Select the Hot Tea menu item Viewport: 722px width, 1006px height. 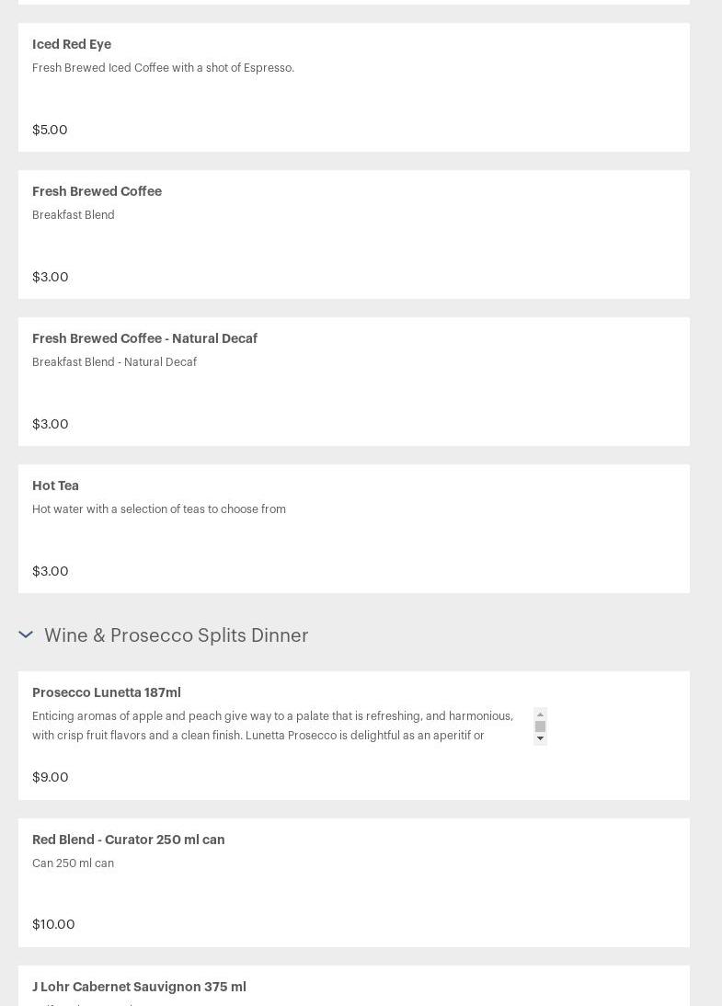click(x=55, y=486)
